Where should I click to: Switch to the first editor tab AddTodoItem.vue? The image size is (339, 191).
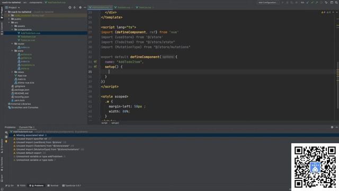tap(100, 7)
